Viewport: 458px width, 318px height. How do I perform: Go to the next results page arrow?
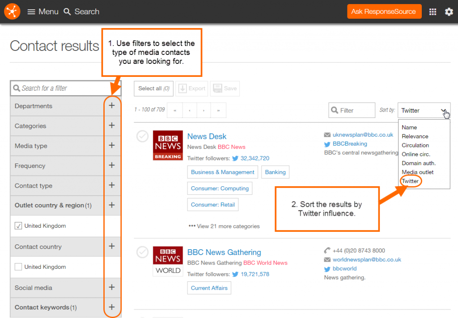pyautogui.click(x=204, y=110)
